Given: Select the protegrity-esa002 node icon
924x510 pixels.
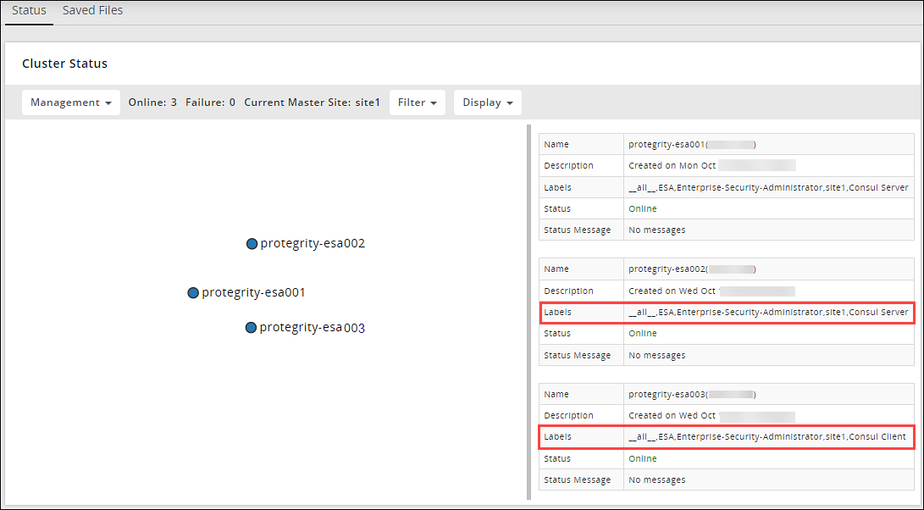Looking at the screenshot, I should (252, 243).
